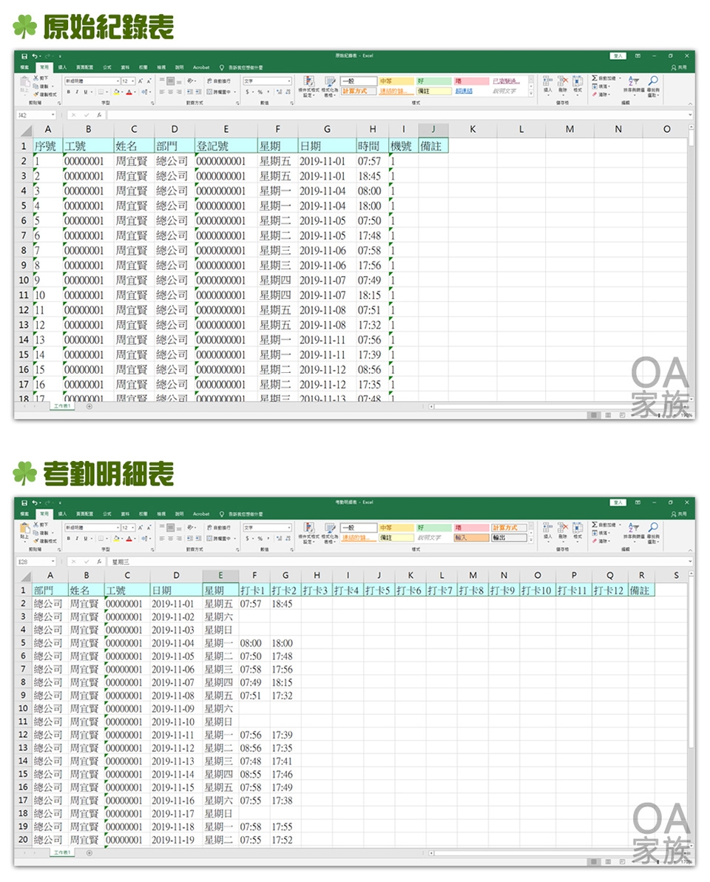Apply green 好 cell style in 原始紀錄表

click(x=430, y=81)
